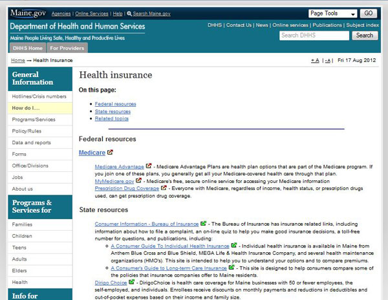The image size is (388, 300).
Task: Click the external-link icon after Medicare Advantage
Action: tap(149, 166)
